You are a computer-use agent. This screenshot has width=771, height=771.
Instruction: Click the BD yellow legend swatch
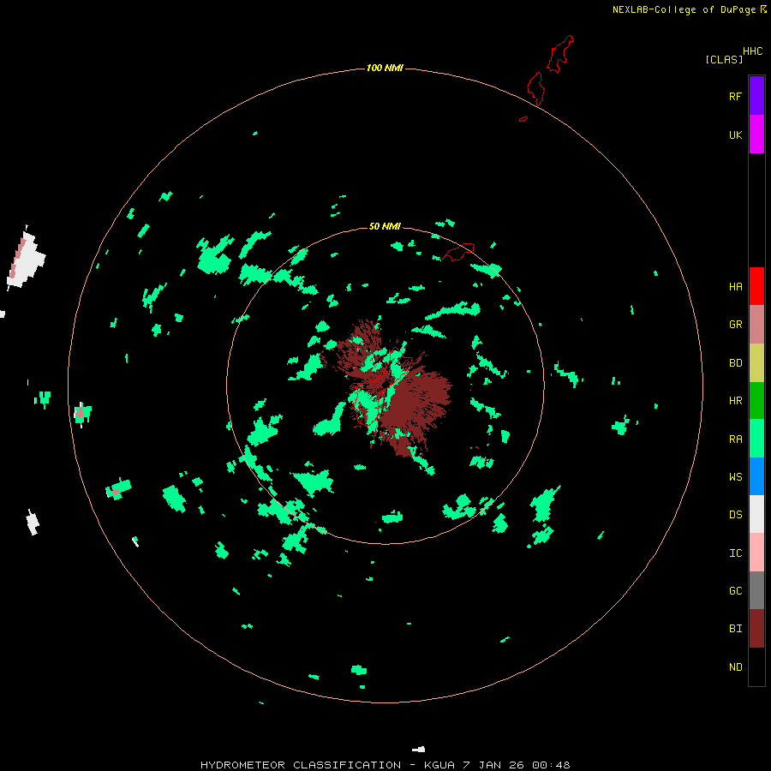coord(756,363)
